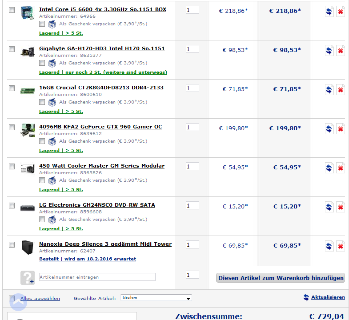Open Intel Core i5 product thumbnail
The image size is (349, 320).
pyautogui.click(x=28, y=13)
